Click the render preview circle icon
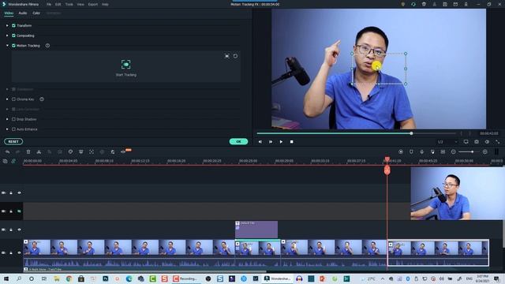 tap(401, 151)
